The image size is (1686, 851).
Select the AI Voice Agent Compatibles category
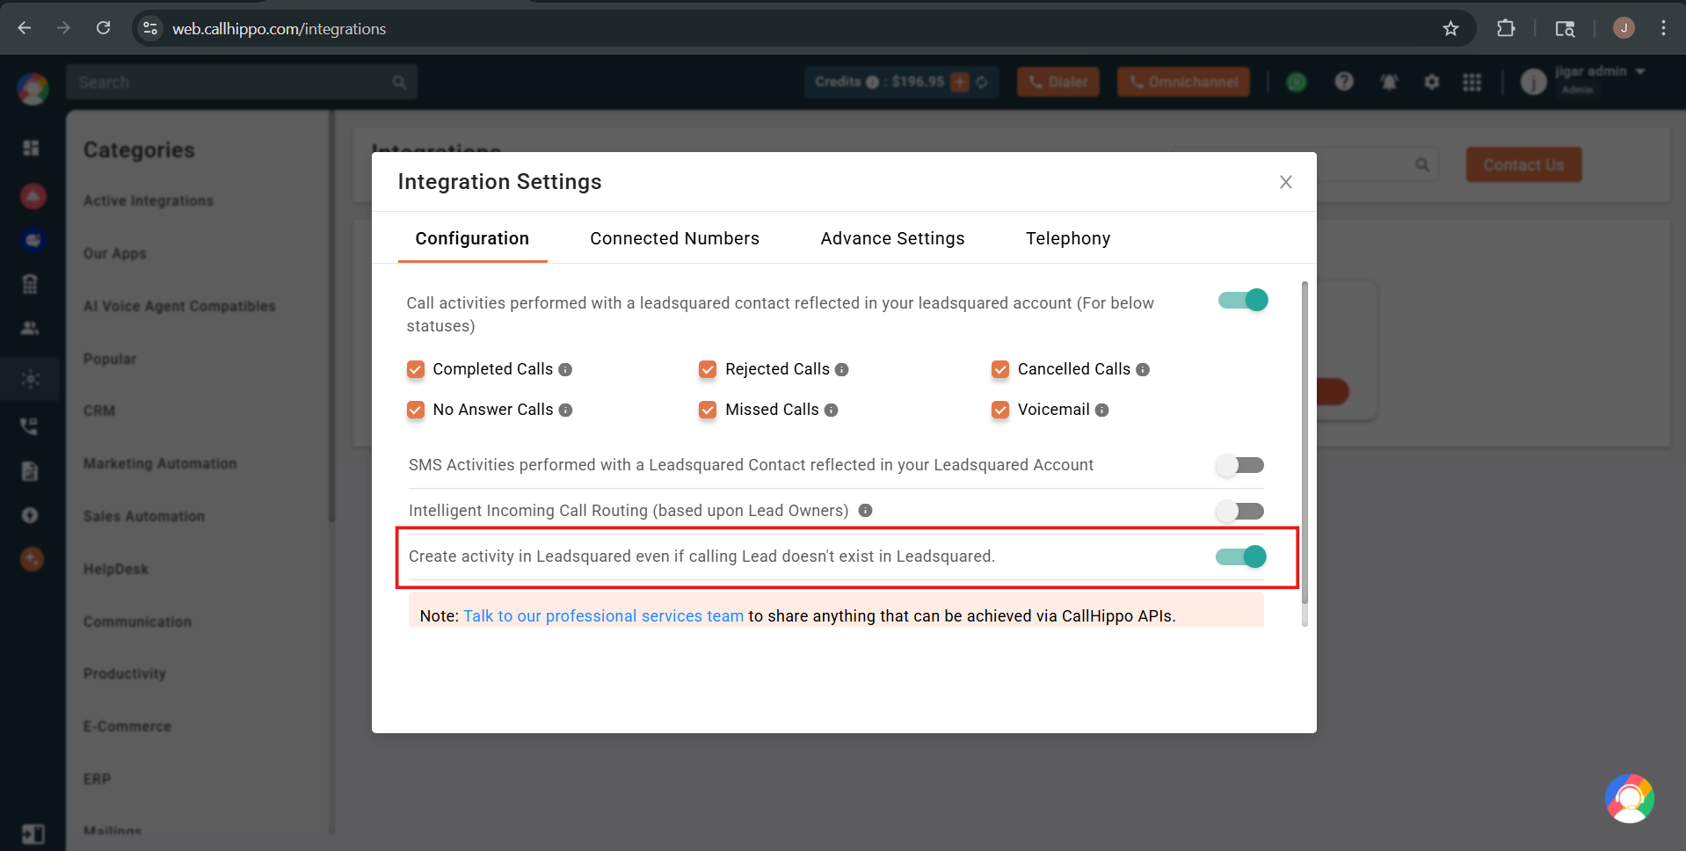(x=179, y=306)
